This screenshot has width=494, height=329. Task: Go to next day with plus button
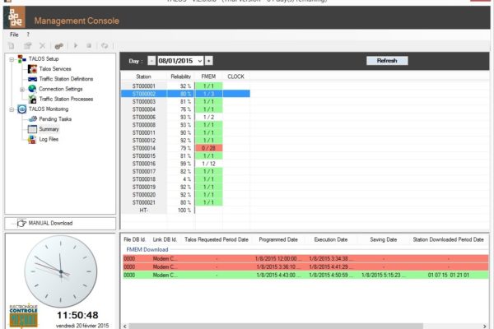click(209, 61)
